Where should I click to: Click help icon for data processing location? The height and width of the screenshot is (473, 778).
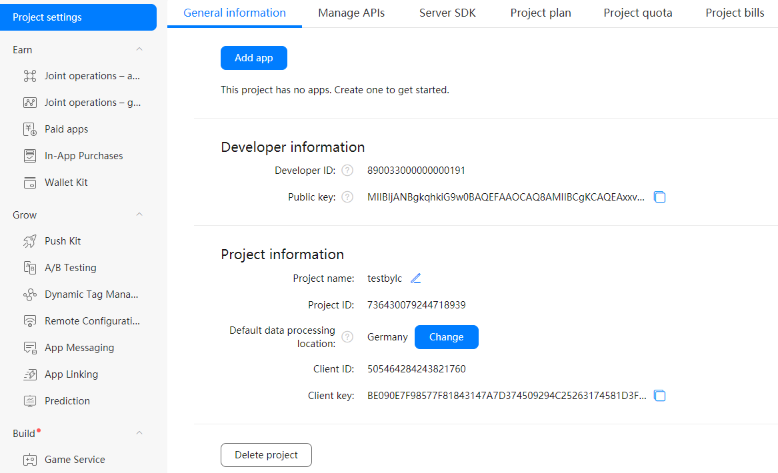347,337
